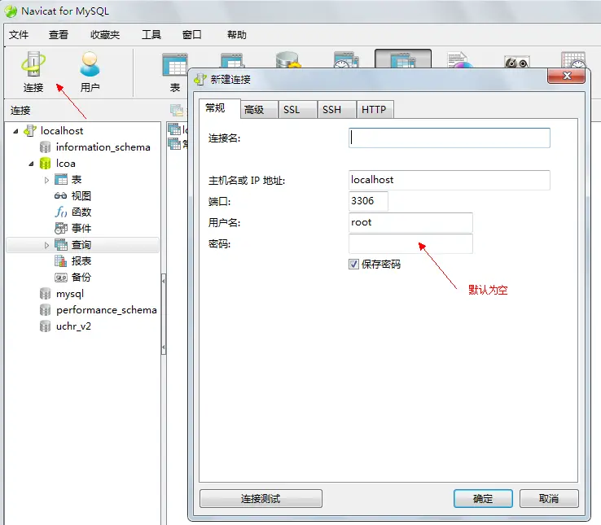Collapse the lcoa database node
Image resolution: width=601 pixels, height=525 pixels.
31,164
